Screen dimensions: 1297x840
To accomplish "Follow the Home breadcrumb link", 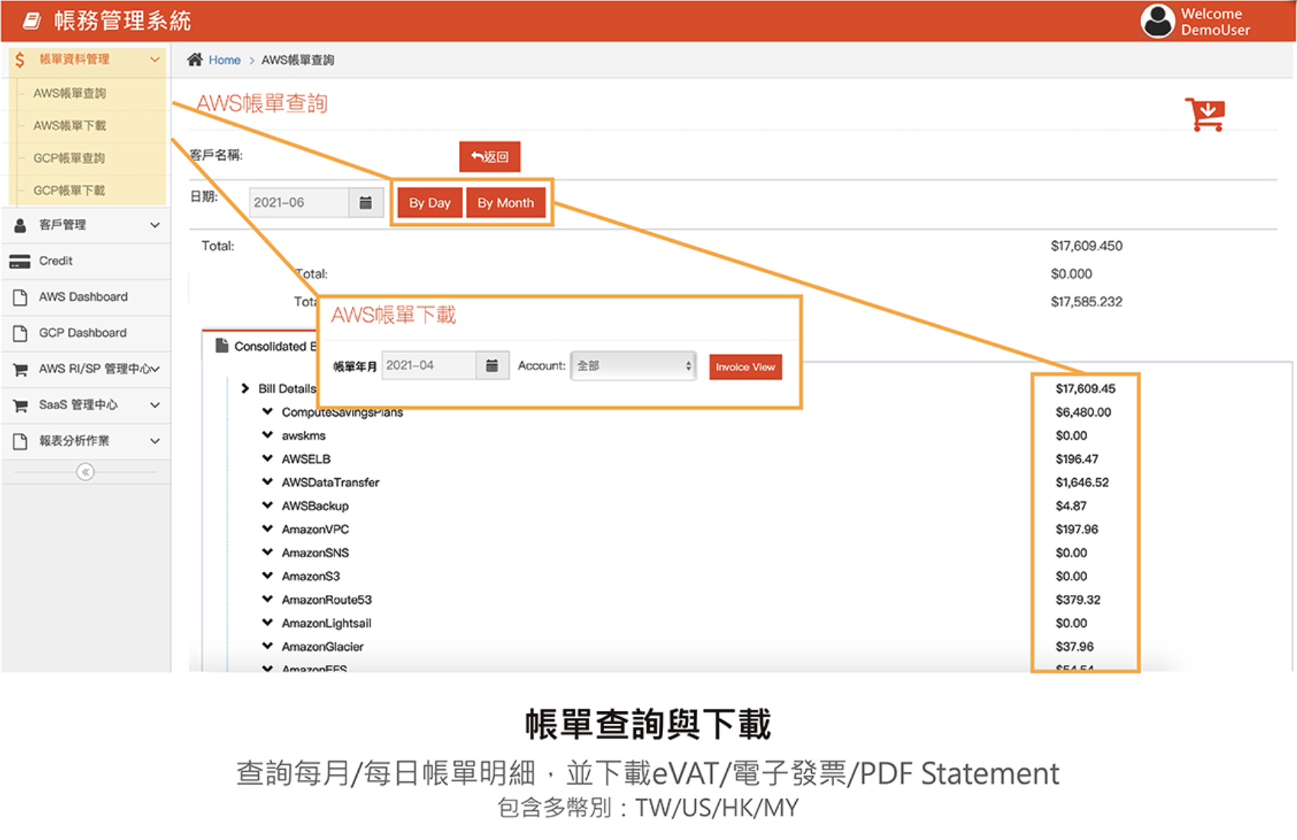I will 225,60.
